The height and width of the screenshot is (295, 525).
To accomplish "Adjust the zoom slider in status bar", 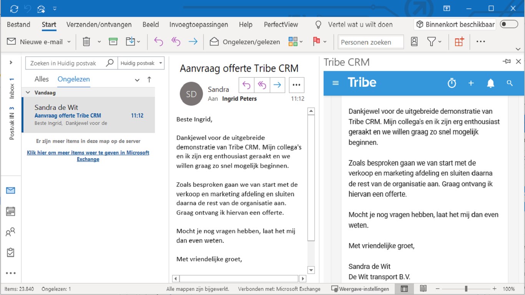I will point(466,289).
